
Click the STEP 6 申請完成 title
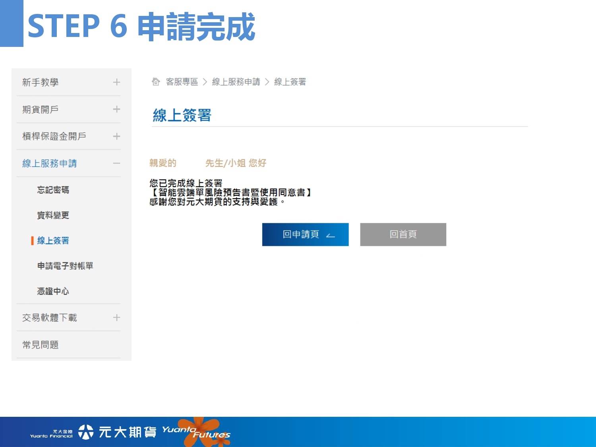tap(141, 26)
